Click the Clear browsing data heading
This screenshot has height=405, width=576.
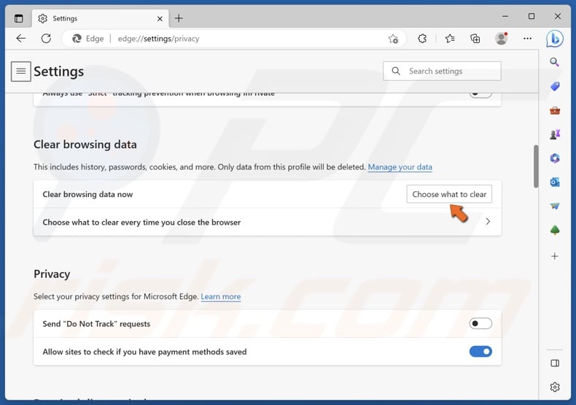(x=85, y=144)
